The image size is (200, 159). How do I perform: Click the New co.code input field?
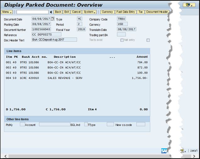click(141, 124)
